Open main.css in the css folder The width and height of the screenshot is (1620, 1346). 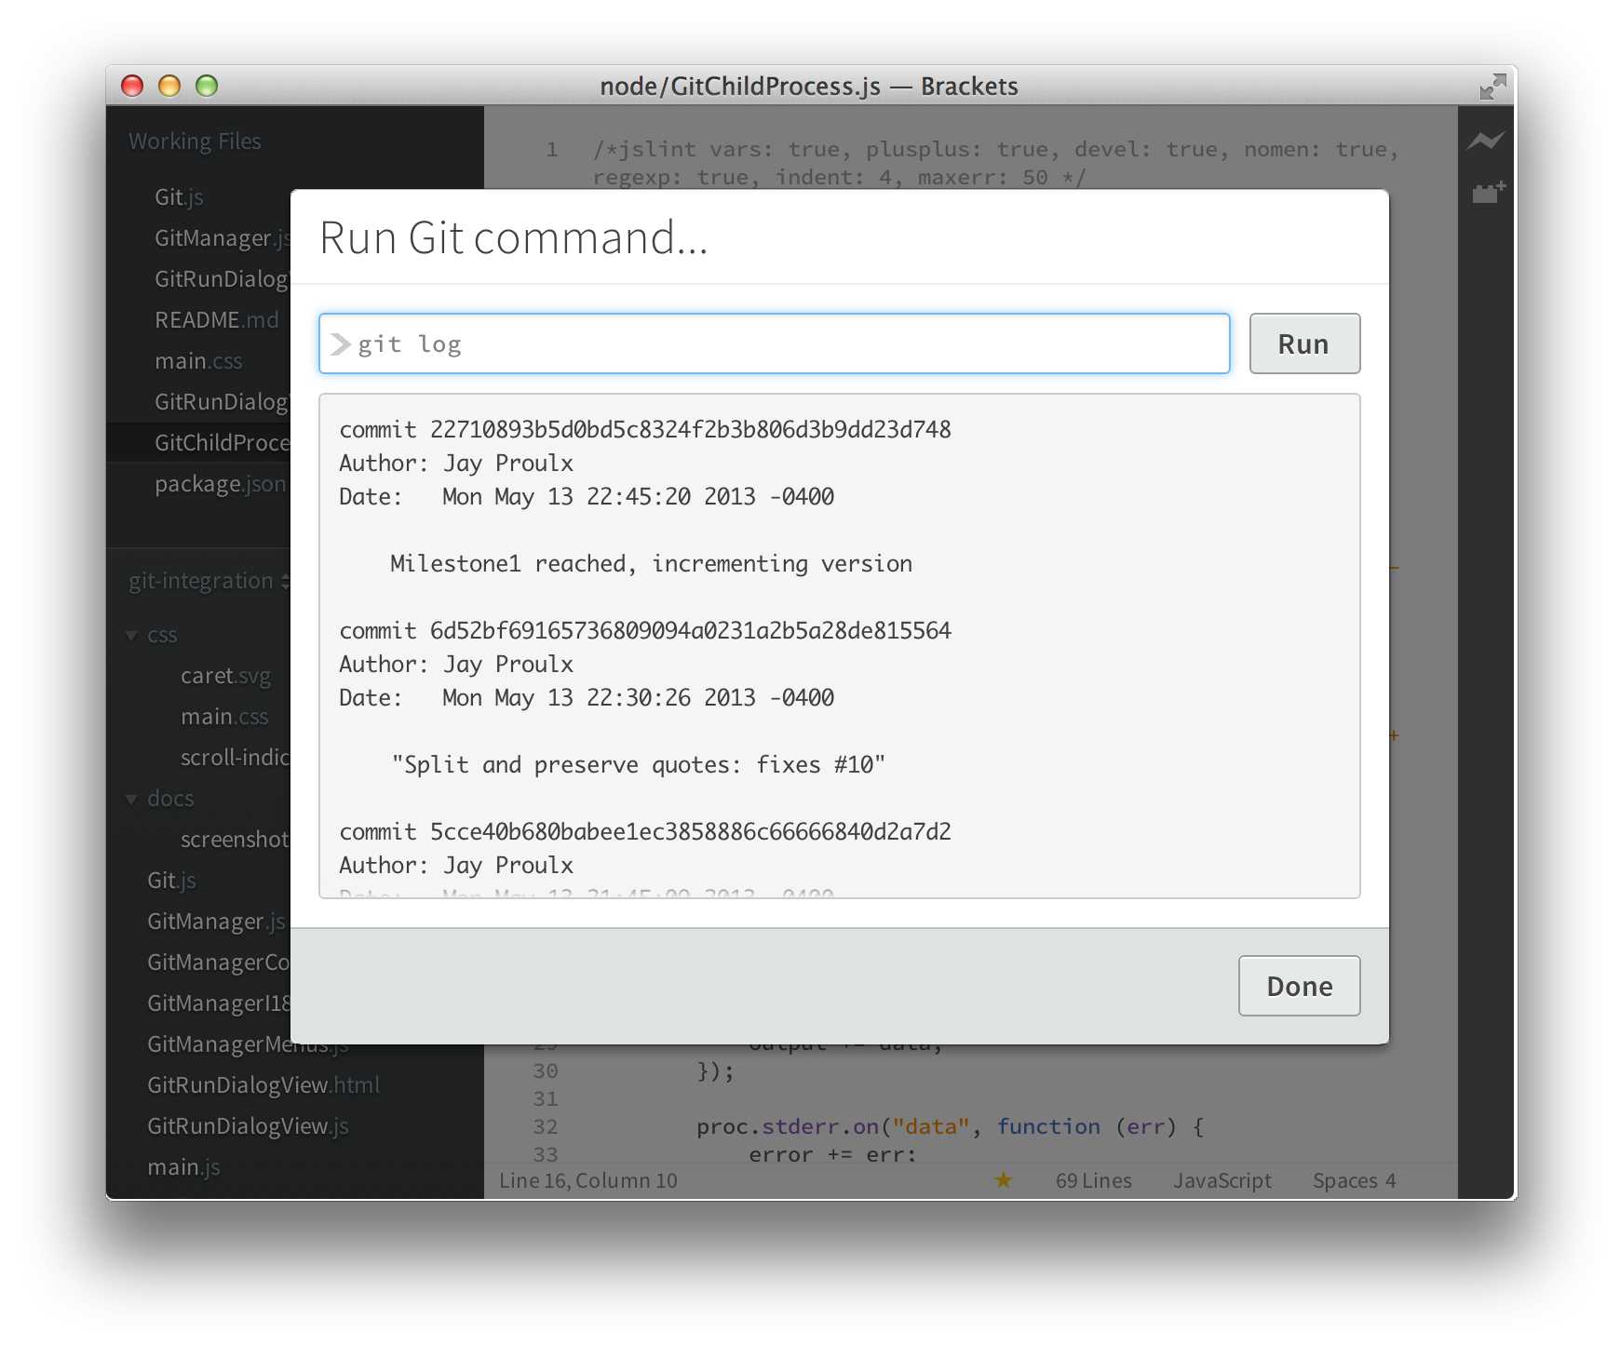[x=224, y=717]
